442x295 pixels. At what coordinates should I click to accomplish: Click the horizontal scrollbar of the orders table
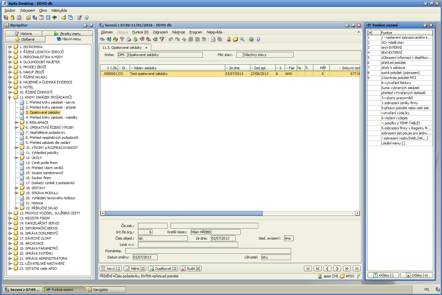pyautogui.click(x=184, y=213)
